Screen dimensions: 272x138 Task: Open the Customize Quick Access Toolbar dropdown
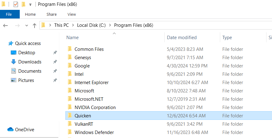point(30,5)
